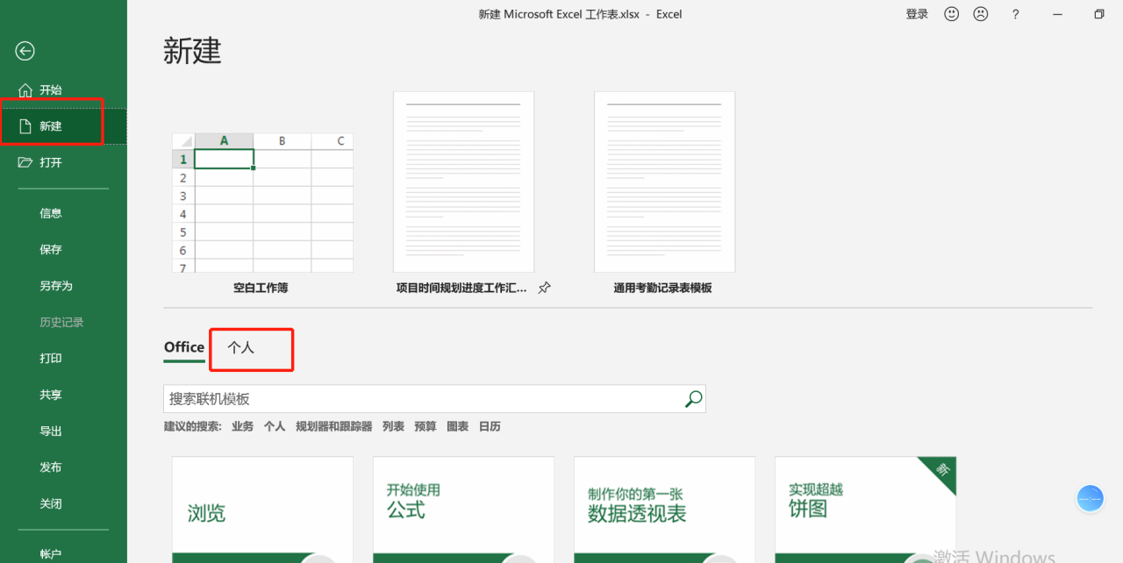This screenshot has width=1123, height=563.
Task: Restore the window with the title bar button
Action: click(x=1099, y=14)
